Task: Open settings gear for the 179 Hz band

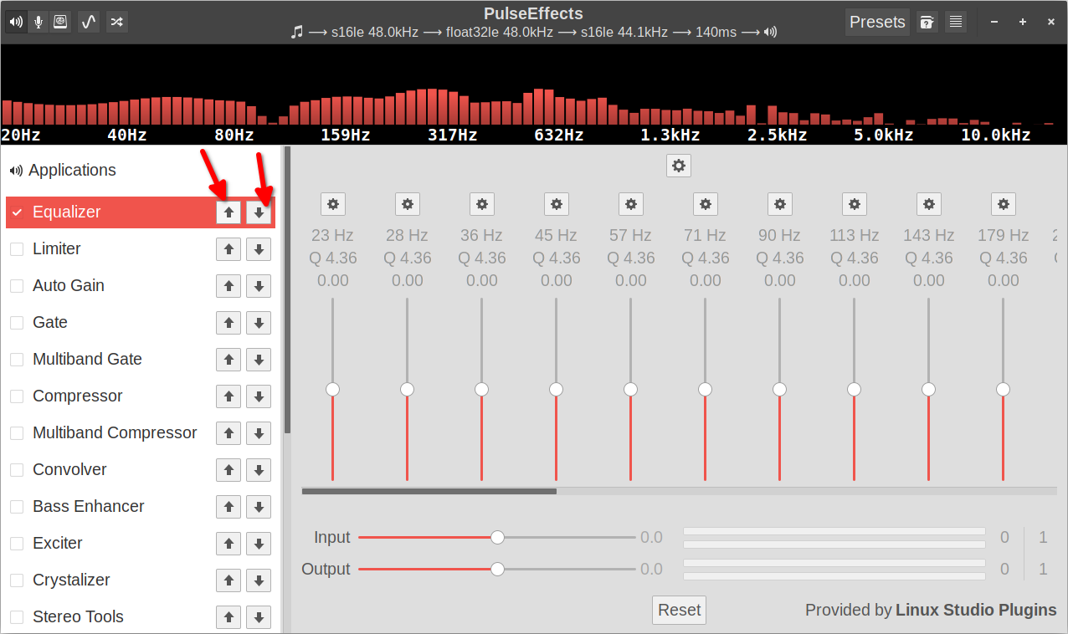Action: tap(1004, 204)
